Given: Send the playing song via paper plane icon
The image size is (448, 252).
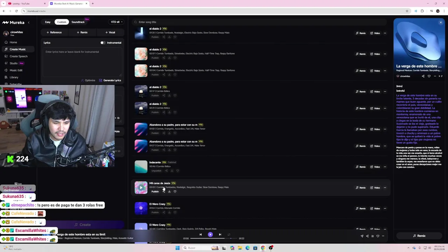Looking at the screenshot, I should pos(362,236).
